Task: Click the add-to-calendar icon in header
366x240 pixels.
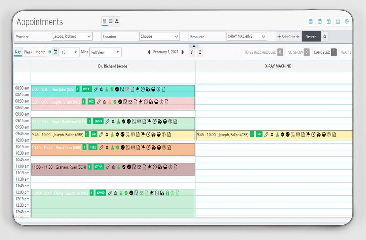Action: (x=320, y=22)
